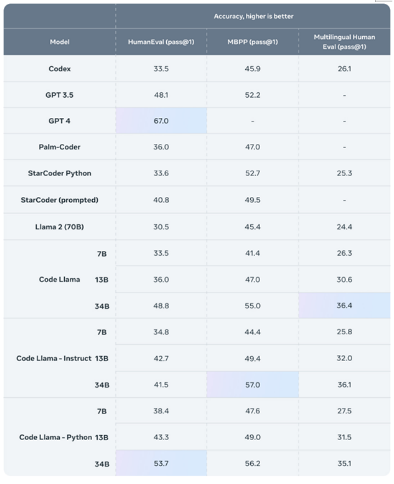This screenshot has height=484, width=394.
Task: Select Code Llama 13B size label
Action: coord(102,280)
